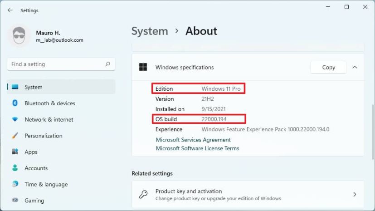Select the 9/15/2021 installed date

coord(213,109)
